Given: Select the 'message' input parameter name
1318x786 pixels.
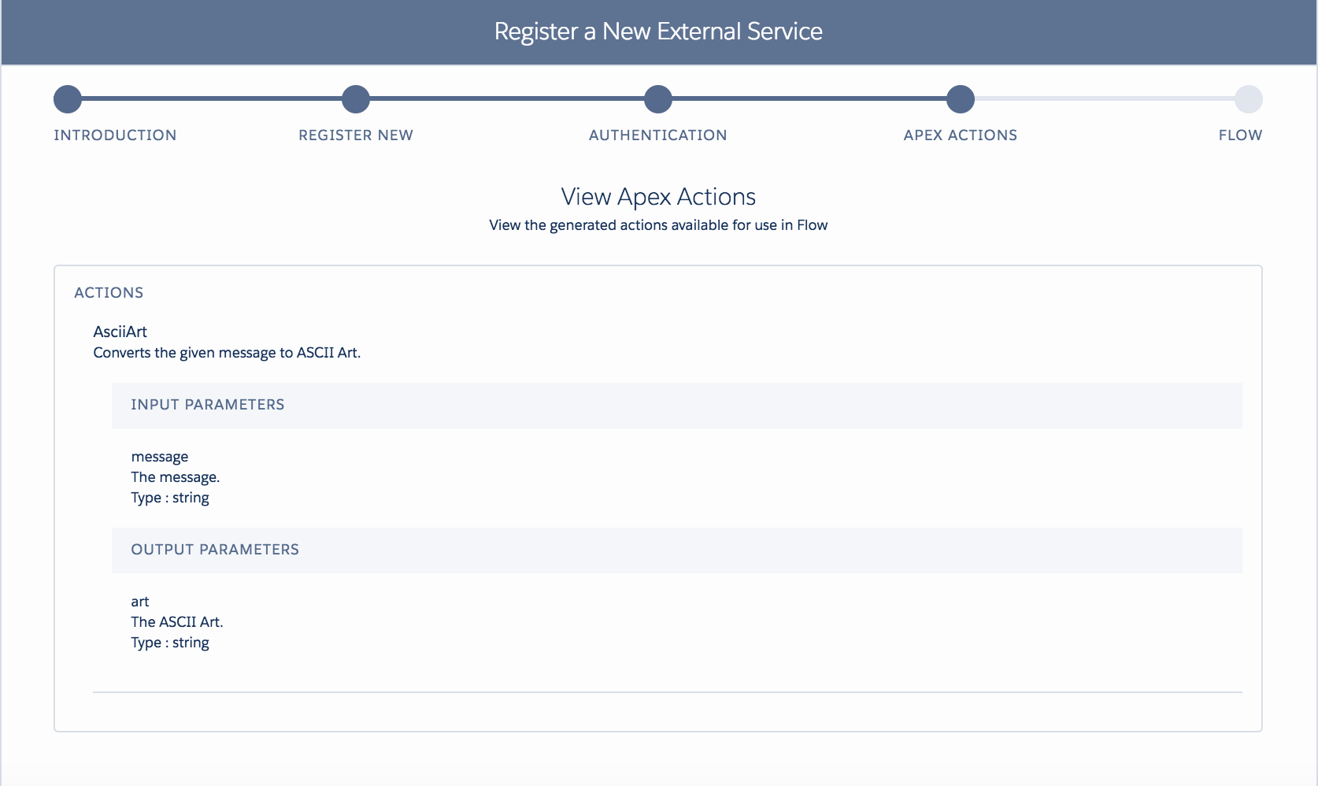Looking at the screenshot, I should 160,457.
